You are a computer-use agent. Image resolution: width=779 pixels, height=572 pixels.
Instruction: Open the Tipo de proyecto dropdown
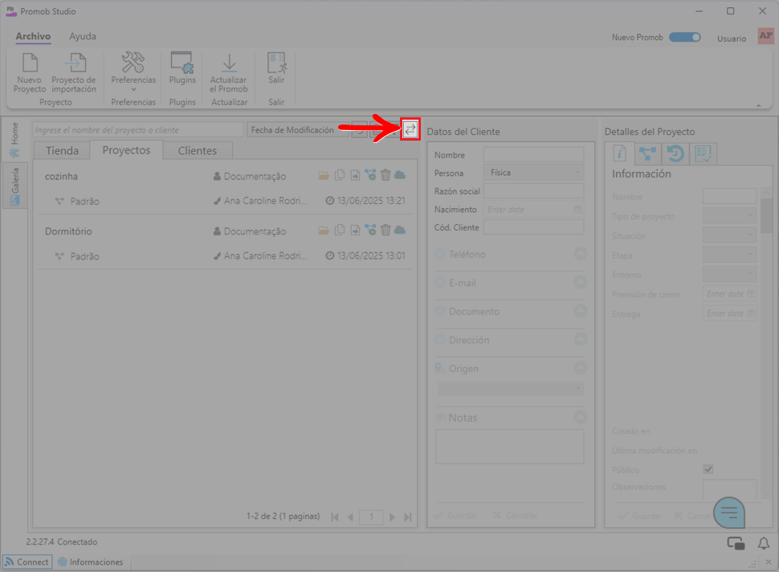(729, 215)
